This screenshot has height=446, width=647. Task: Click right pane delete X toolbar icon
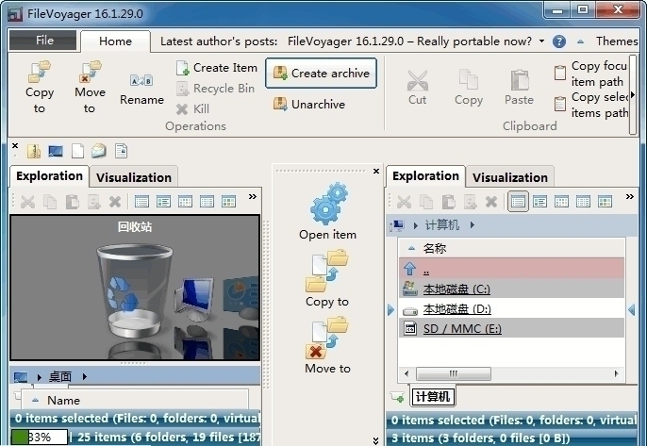pos(491,202)
